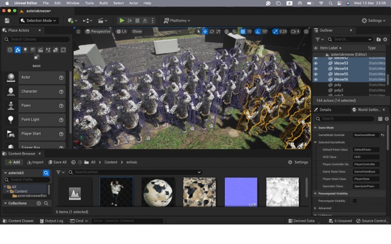Reset GameMode Override with the arrow icon
This screenshot has width=391, height=244.
coord(382,134)
